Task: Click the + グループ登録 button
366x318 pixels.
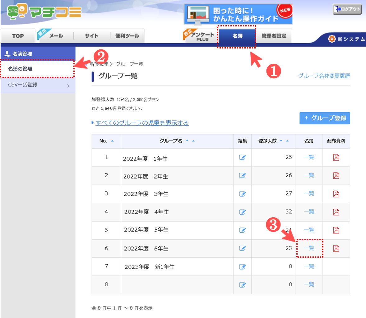Action: point(325,118)
